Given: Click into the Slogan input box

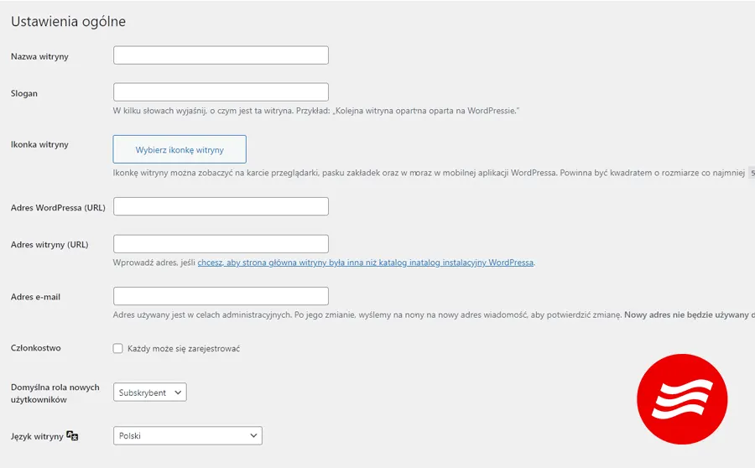Looking at the screenshot, I should coord(221,92).
